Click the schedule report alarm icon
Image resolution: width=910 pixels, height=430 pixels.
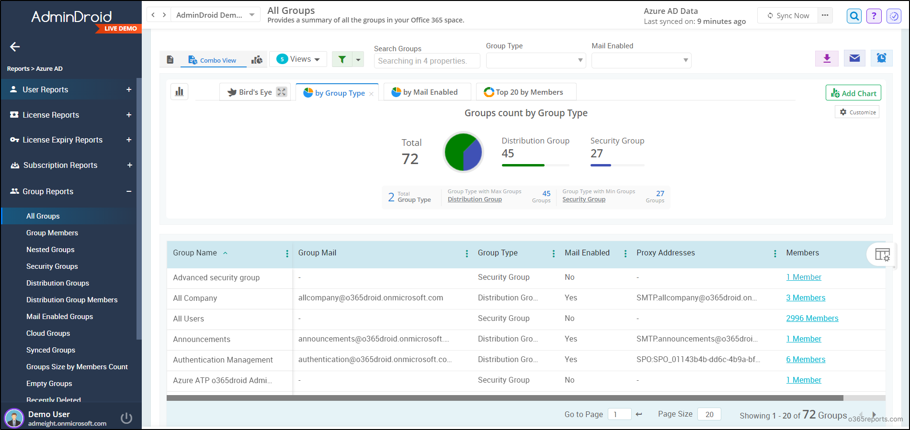pyautogui.click(x=881, y=58)
